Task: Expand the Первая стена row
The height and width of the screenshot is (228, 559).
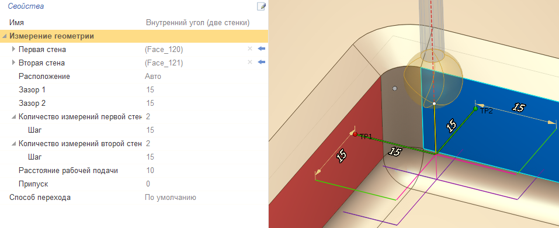Action: tap(13, 49)
